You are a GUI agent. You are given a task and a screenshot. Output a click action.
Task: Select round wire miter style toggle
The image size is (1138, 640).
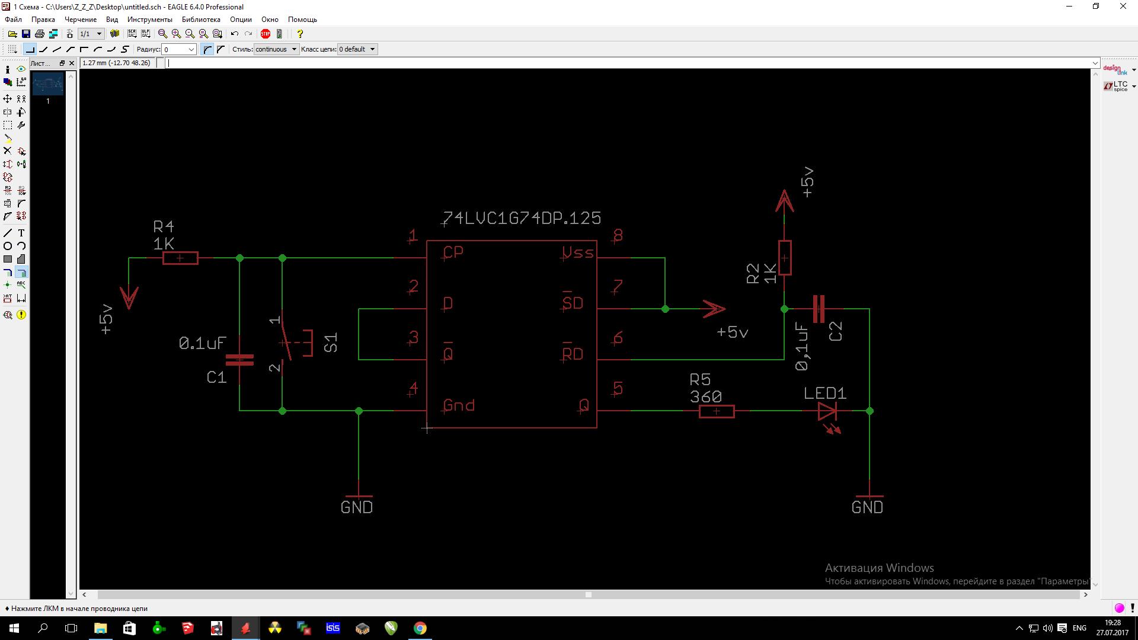(207, 49)
